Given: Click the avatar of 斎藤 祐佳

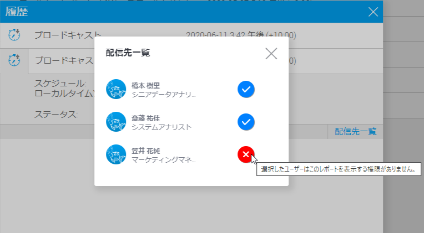Looking at the screenshot, I should [116, 122].
